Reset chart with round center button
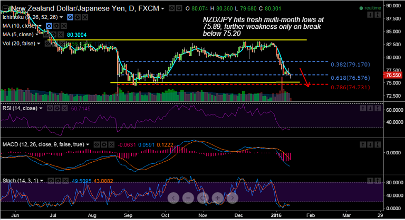The width and height of the screenshot is (405, 220). (x=202, y=198)
